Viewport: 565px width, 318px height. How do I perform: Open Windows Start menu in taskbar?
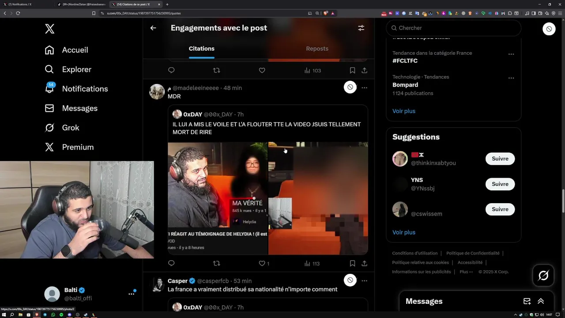pyautogui.click(x=4, y=315)
